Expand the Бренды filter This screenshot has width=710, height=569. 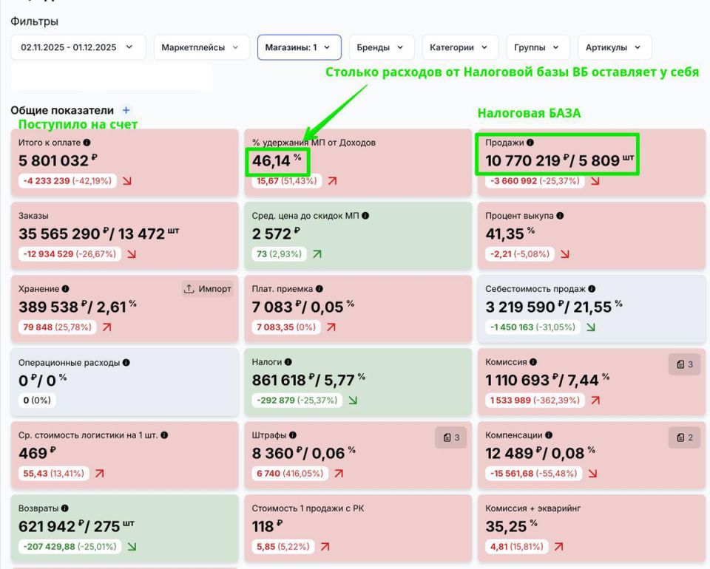pyautogui.click(x=380, y=47)
